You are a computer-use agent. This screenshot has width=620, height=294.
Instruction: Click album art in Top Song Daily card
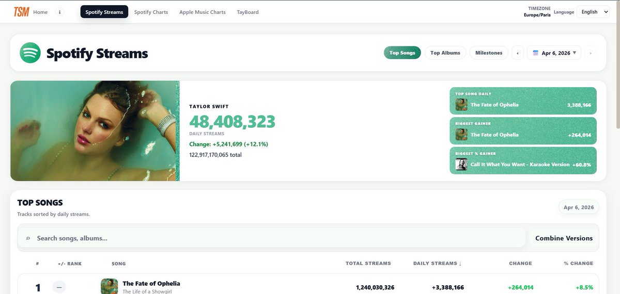(461, 105)
